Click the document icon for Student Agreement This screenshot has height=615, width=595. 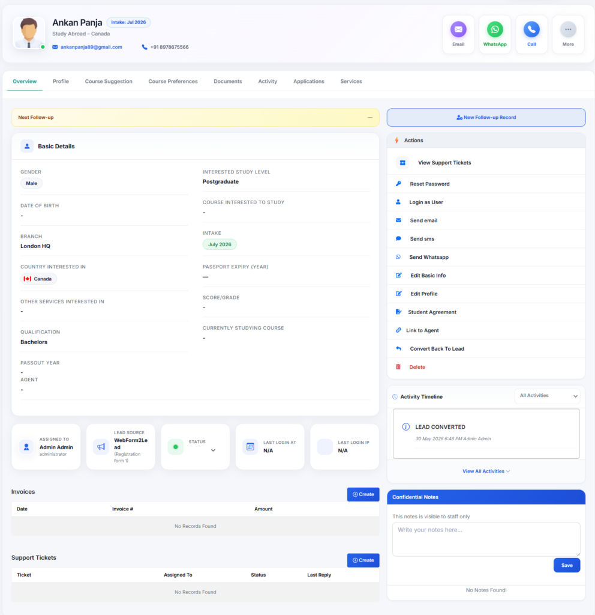(x=398, y=312)
